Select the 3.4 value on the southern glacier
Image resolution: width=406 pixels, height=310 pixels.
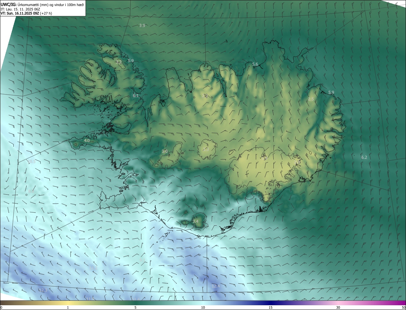pos(196,221)
